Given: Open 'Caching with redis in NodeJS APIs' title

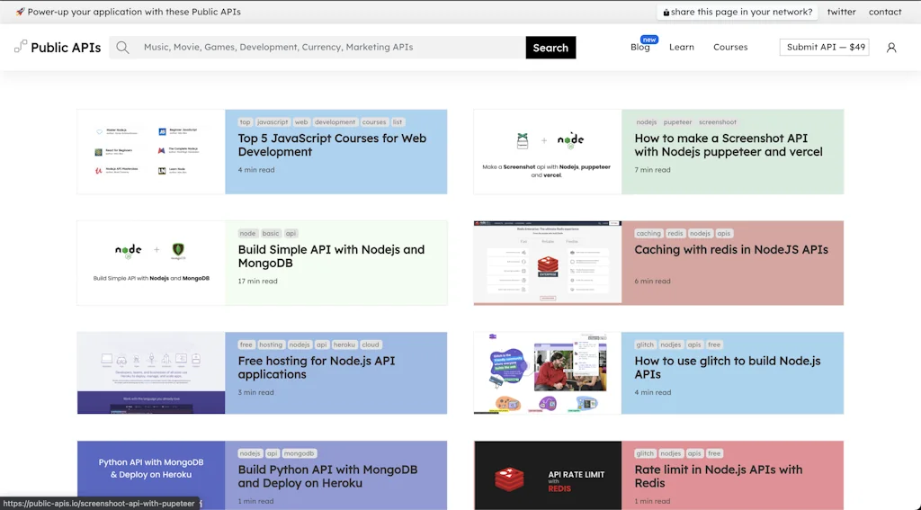Looking at the screenshot, I should coord(731,250).
